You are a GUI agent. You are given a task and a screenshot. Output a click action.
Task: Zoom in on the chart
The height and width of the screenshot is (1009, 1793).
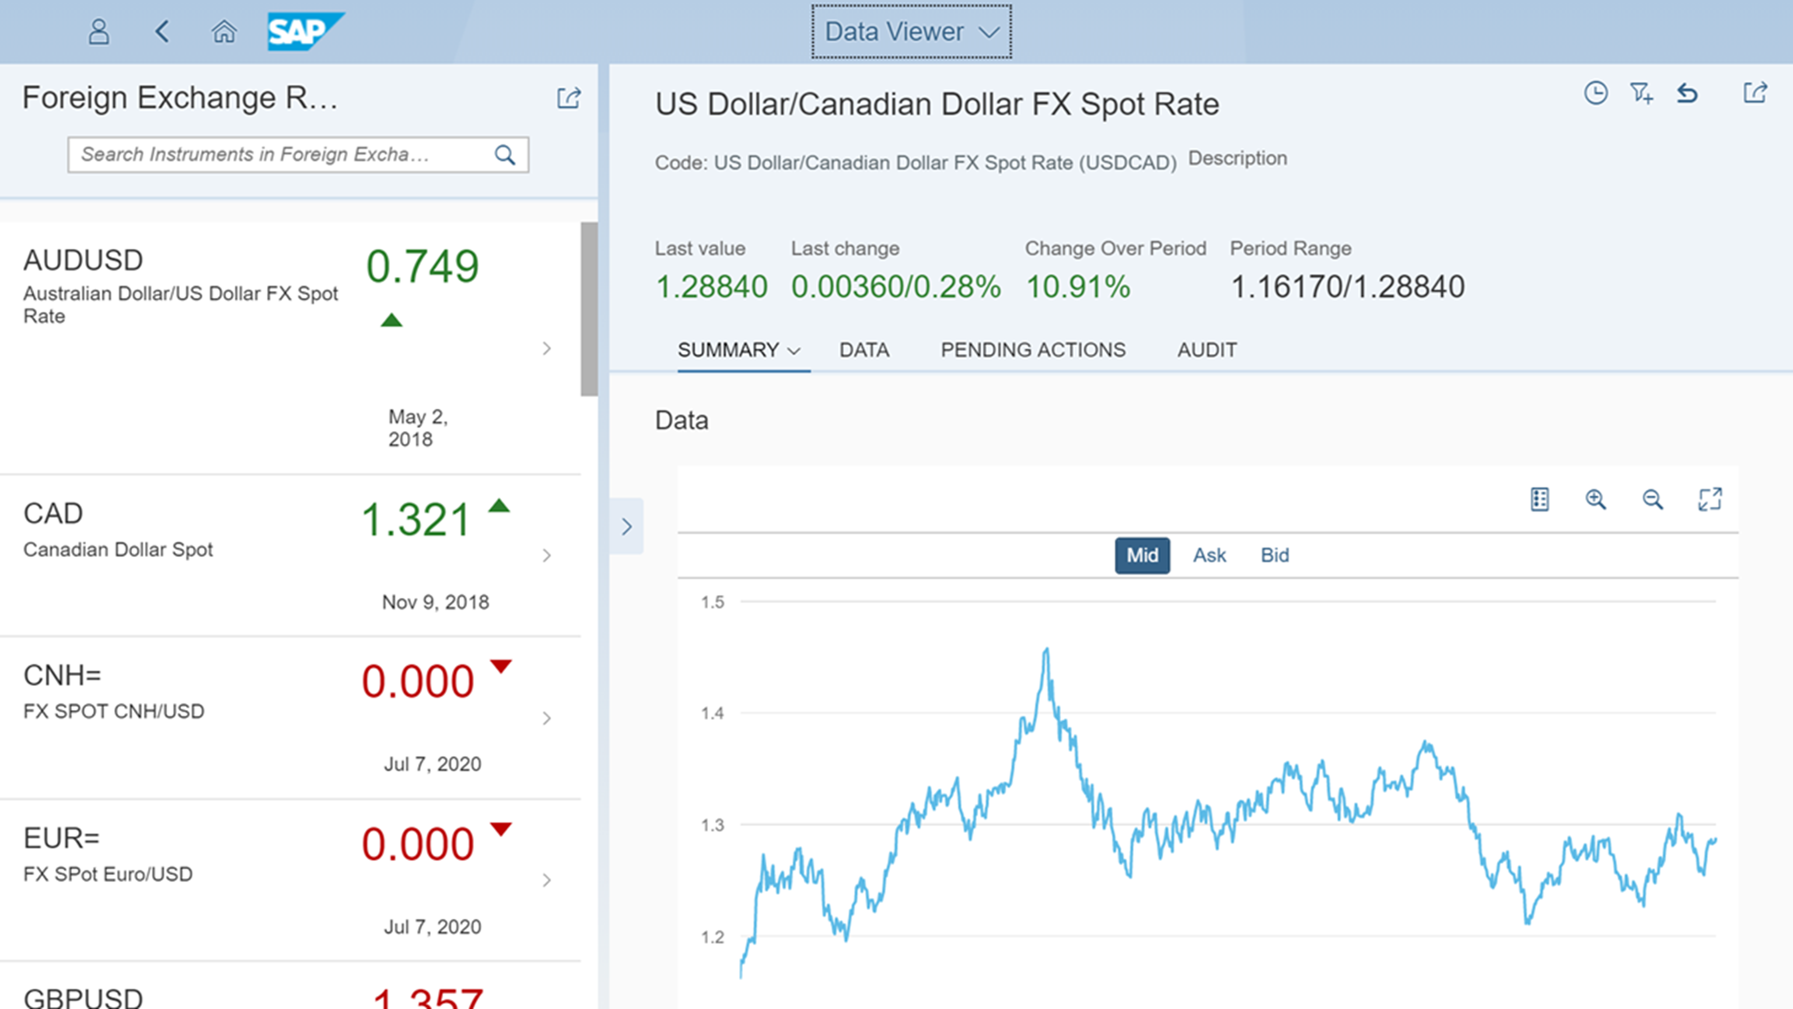click(x=1595, y=499)
